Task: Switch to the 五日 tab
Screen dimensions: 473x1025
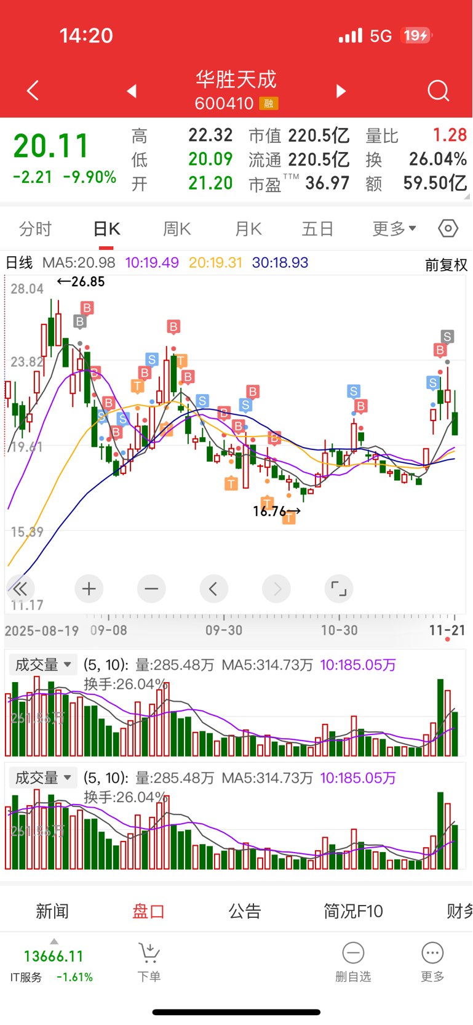Action: [x=318, y=229]
